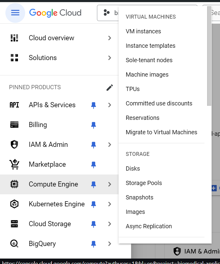The height and width of the screenshot is (264, 220).
Task: Expand Kubernetes Engine submenu chevron
Action: click(x=110, y=204)
